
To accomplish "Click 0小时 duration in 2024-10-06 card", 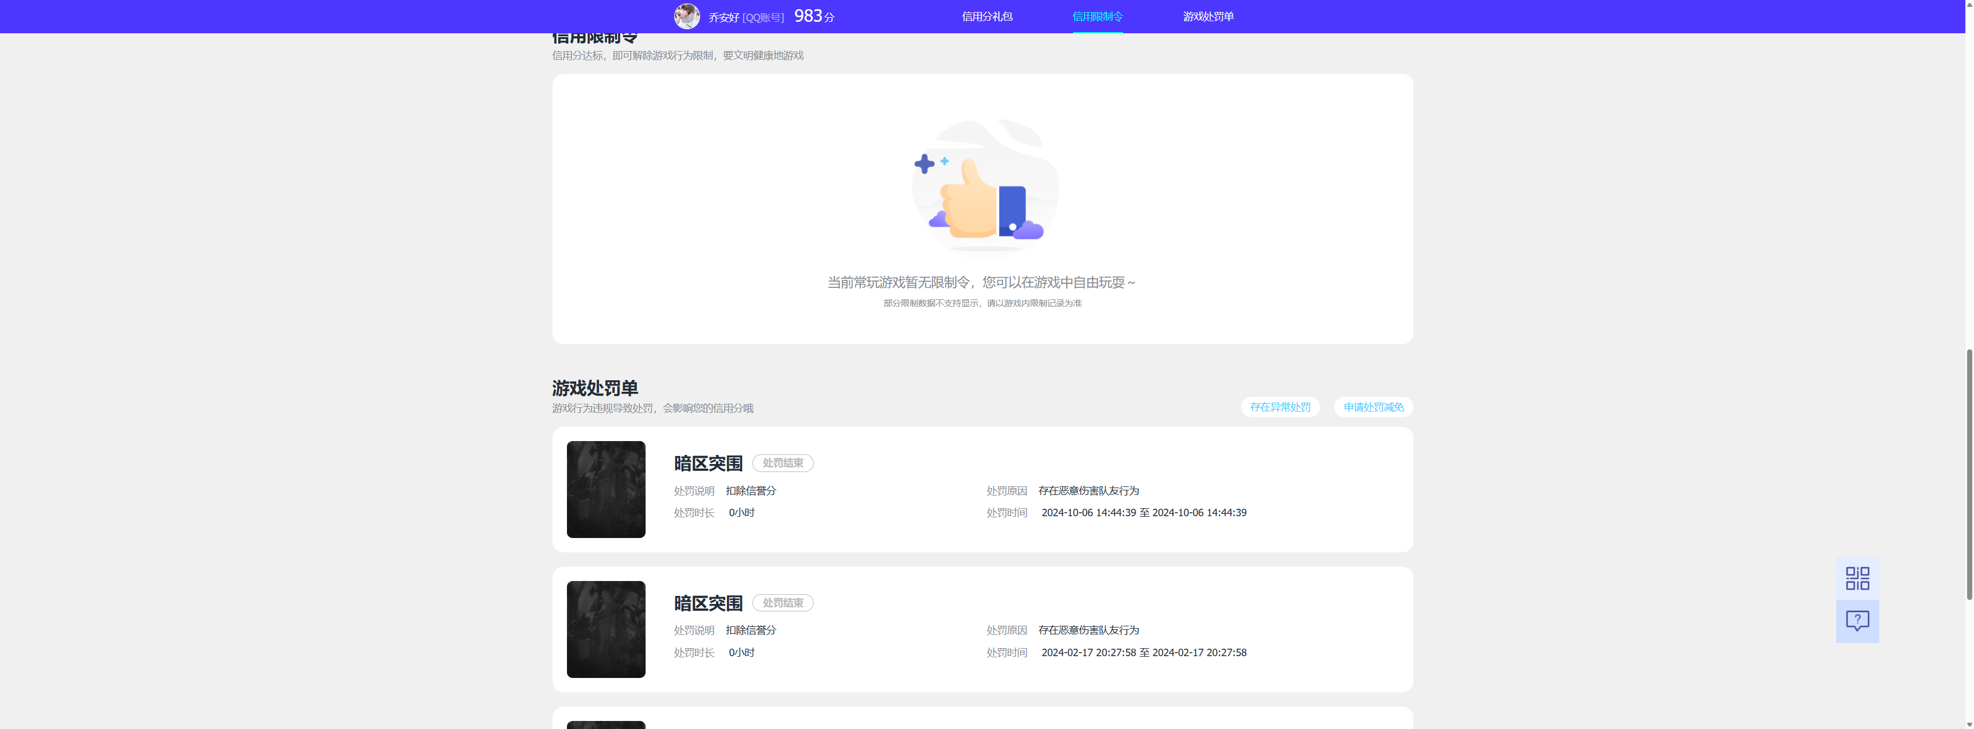I will coord(741,513).
